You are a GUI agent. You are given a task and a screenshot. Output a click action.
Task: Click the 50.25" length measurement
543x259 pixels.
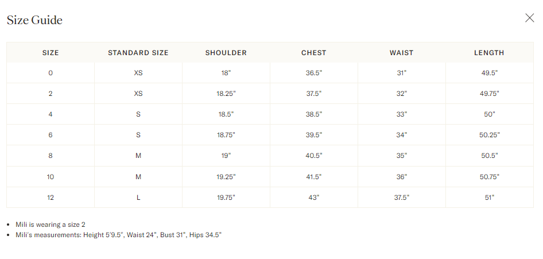(489, 135)
